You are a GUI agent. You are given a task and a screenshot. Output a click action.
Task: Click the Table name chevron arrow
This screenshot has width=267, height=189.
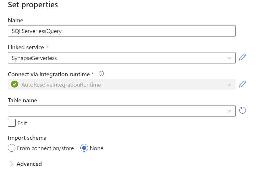coord(229,111)
